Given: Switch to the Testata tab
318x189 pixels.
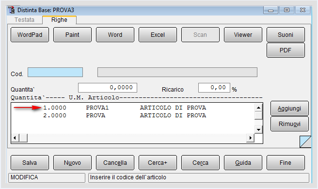Looking at the screenshot, I should pos(24,20).
